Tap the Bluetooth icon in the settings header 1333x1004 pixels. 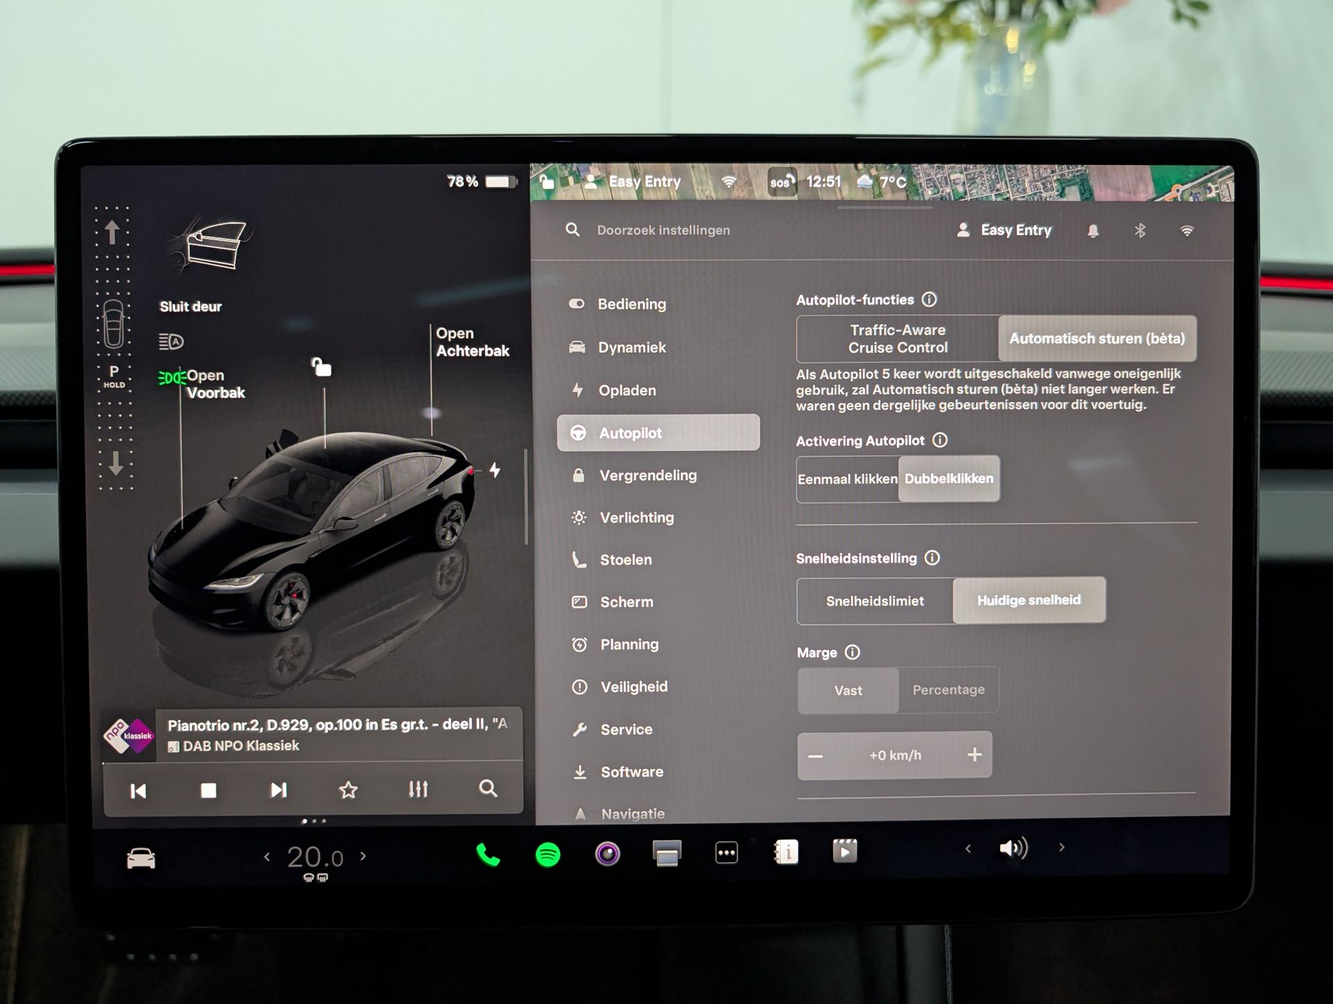(1140, 231)
